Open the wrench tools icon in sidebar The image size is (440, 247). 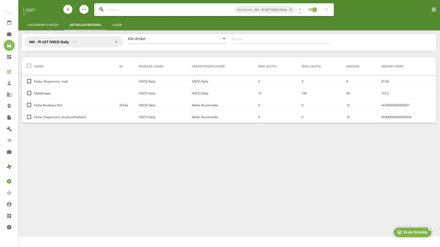(x=9, y=129)
